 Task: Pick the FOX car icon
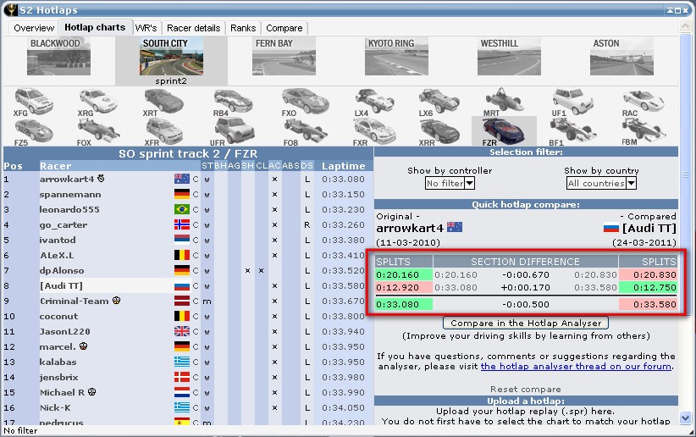(97, 132)
